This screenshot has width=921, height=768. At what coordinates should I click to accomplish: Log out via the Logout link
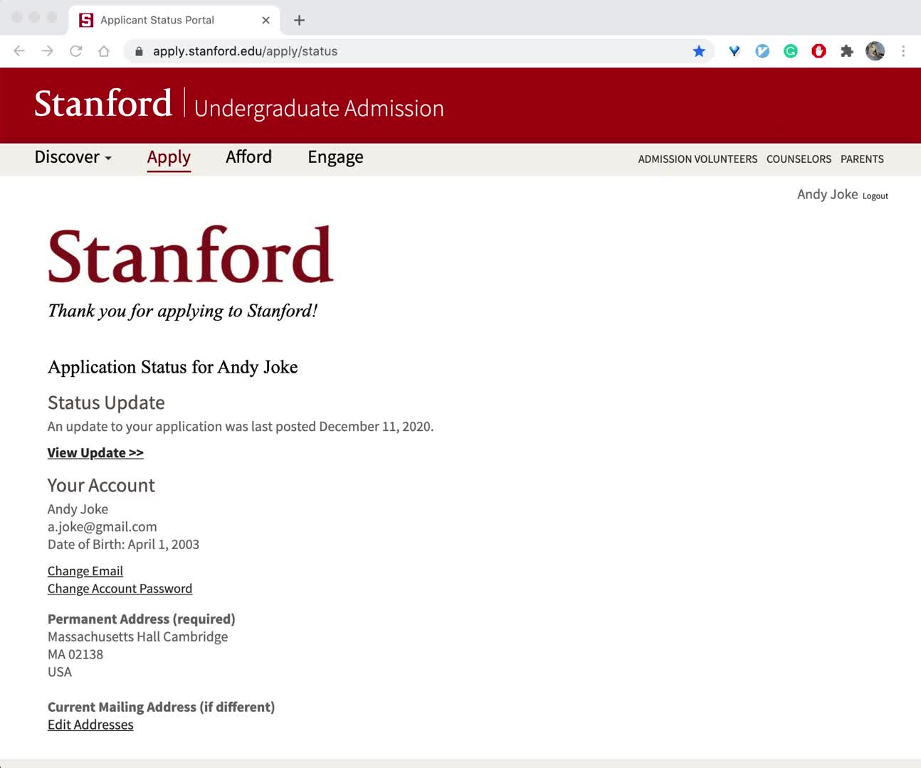pyautogui.click(x=875, y=196)
